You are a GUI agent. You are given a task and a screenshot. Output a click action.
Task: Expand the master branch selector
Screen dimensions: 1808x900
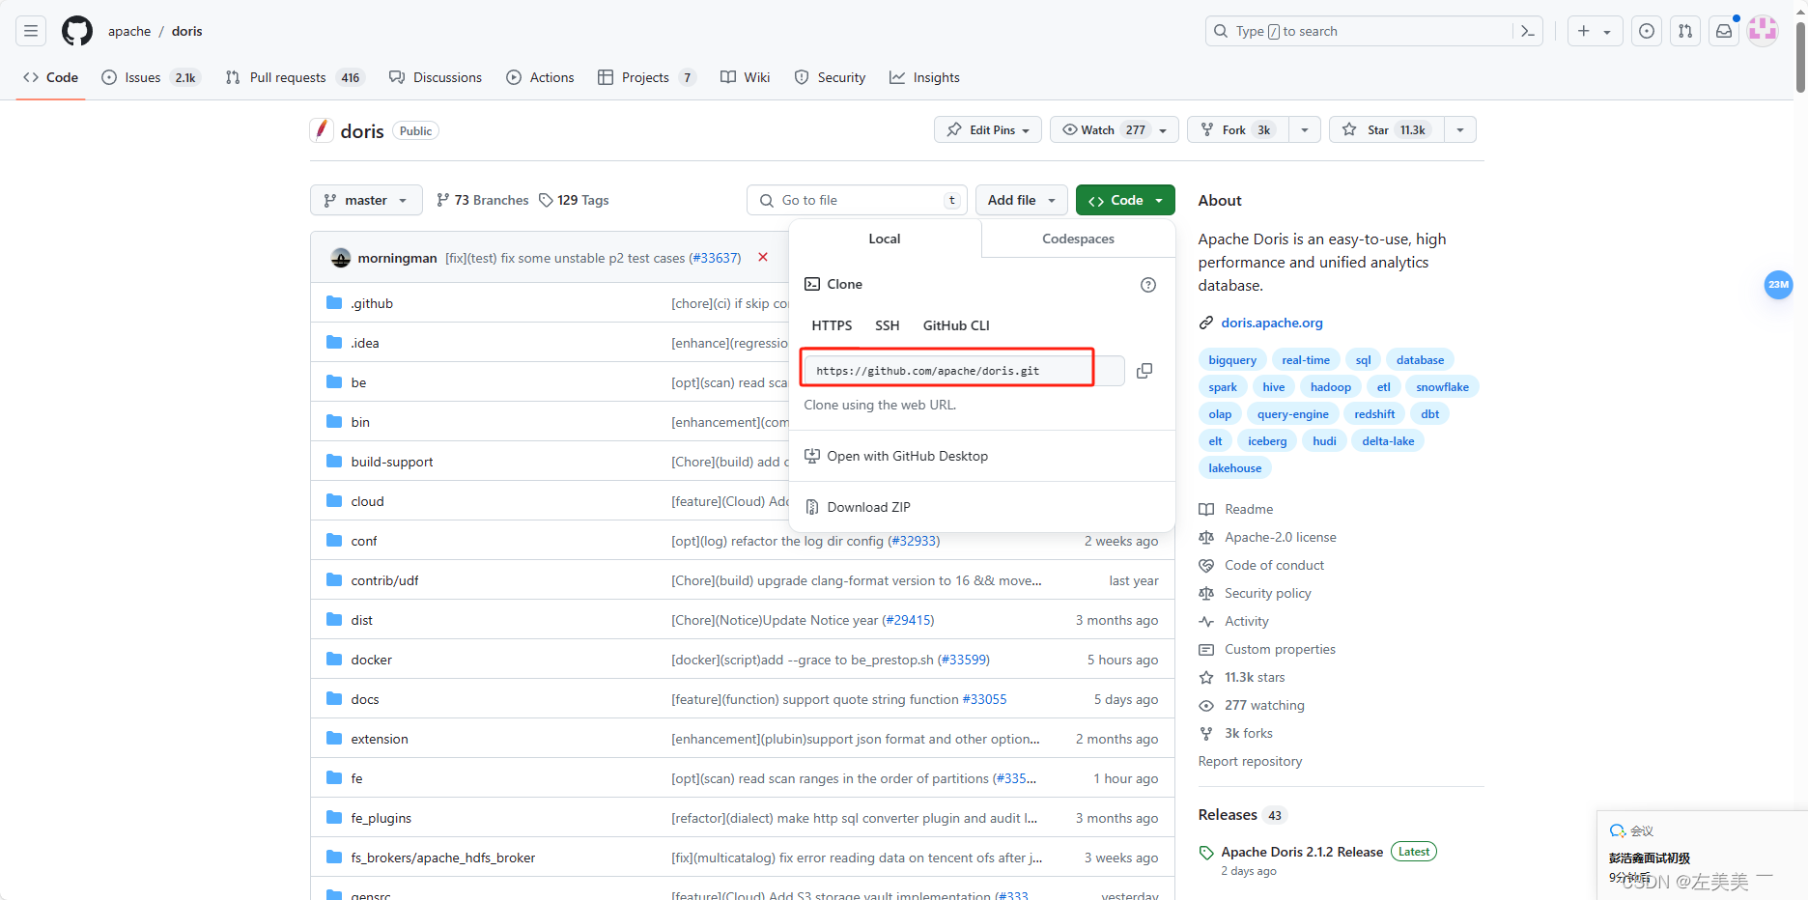click(365, 200)
